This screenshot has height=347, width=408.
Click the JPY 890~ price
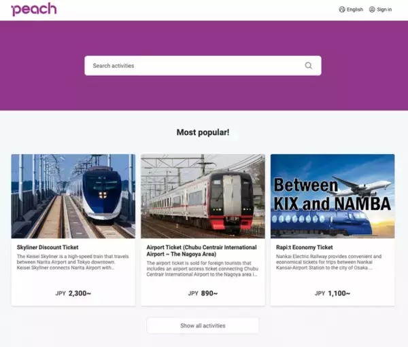point(203,293)
